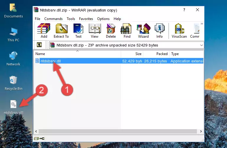Sort files by the Size column

[x=132, y=54]
